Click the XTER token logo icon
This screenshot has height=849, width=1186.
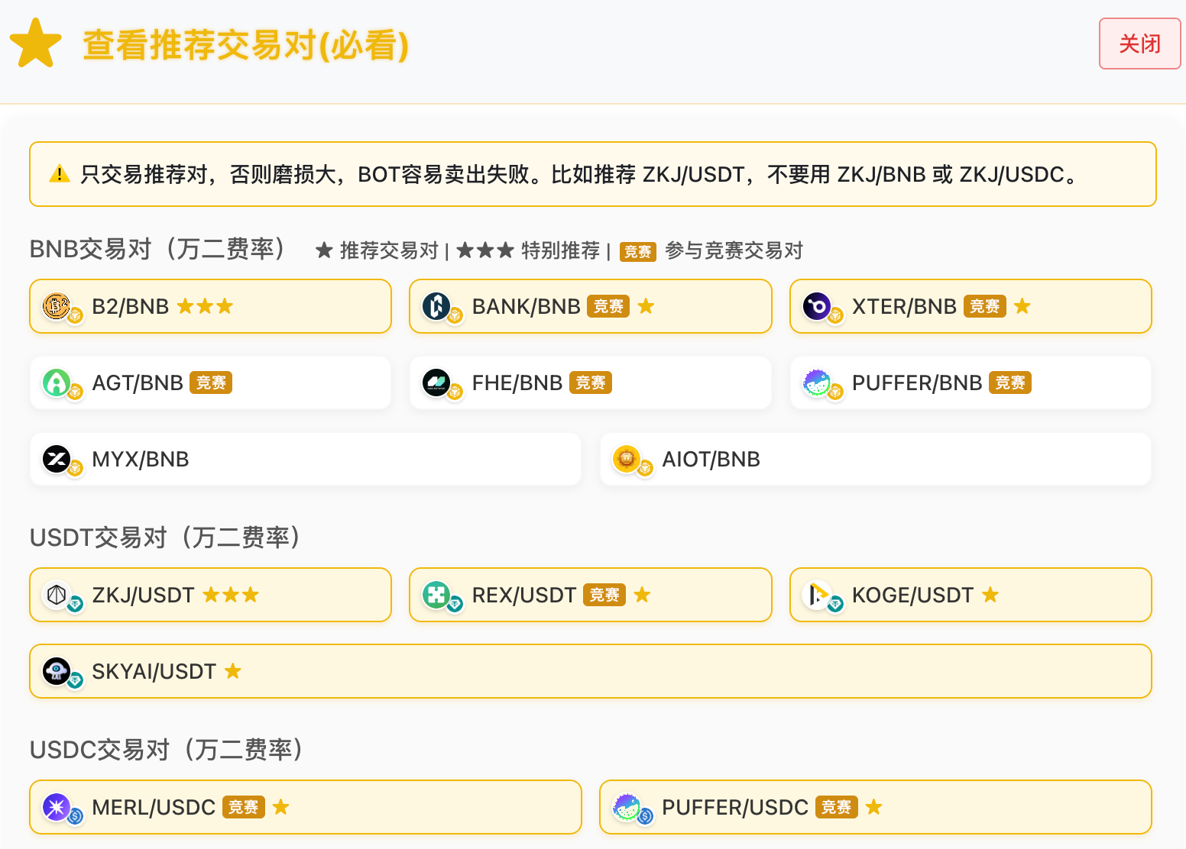(817, 306)
